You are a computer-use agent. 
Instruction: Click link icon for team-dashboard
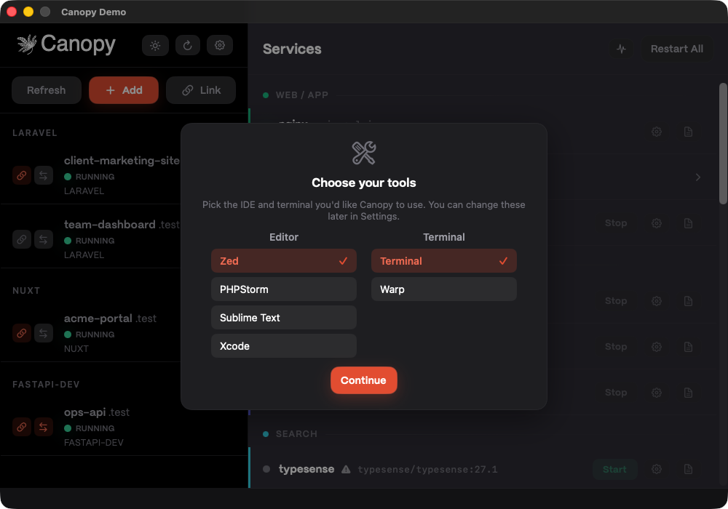click(22, 240)
